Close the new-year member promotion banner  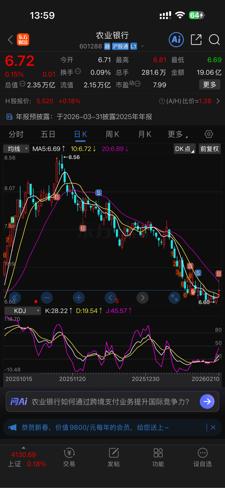click(x=213, y=428)
